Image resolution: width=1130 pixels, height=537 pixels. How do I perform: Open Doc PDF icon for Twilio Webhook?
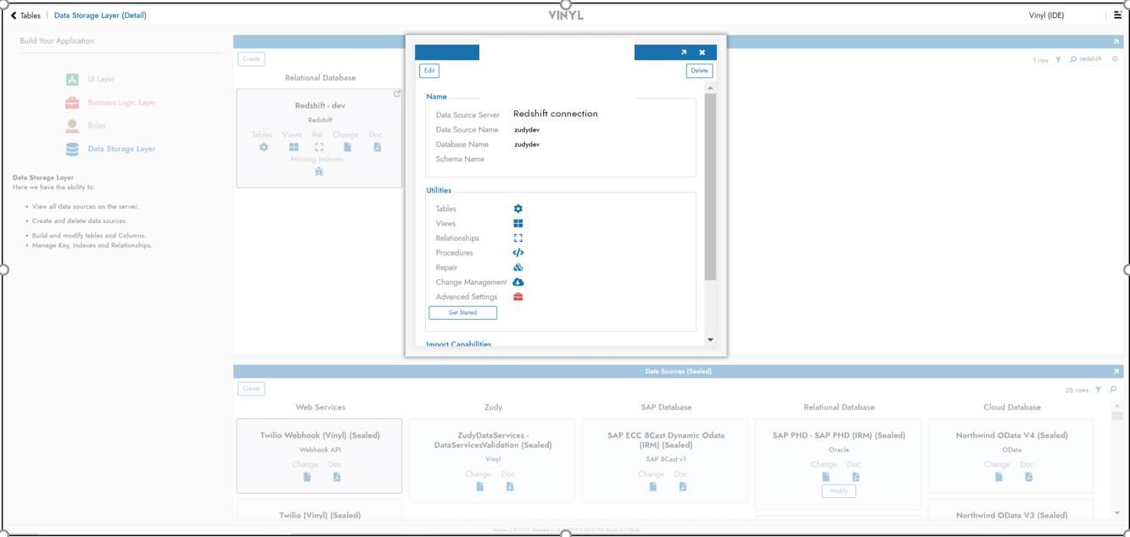pos(337,477)
